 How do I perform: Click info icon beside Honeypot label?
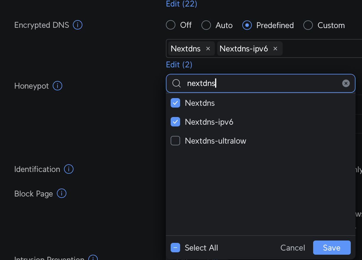(x=57, y=86)
